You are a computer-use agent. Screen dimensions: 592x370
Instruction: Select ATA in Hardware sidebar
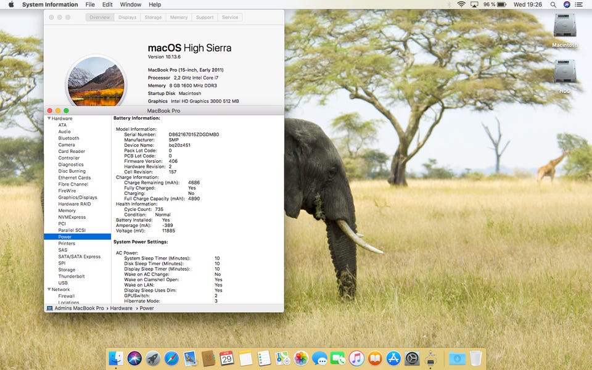(x=62, y=125)
